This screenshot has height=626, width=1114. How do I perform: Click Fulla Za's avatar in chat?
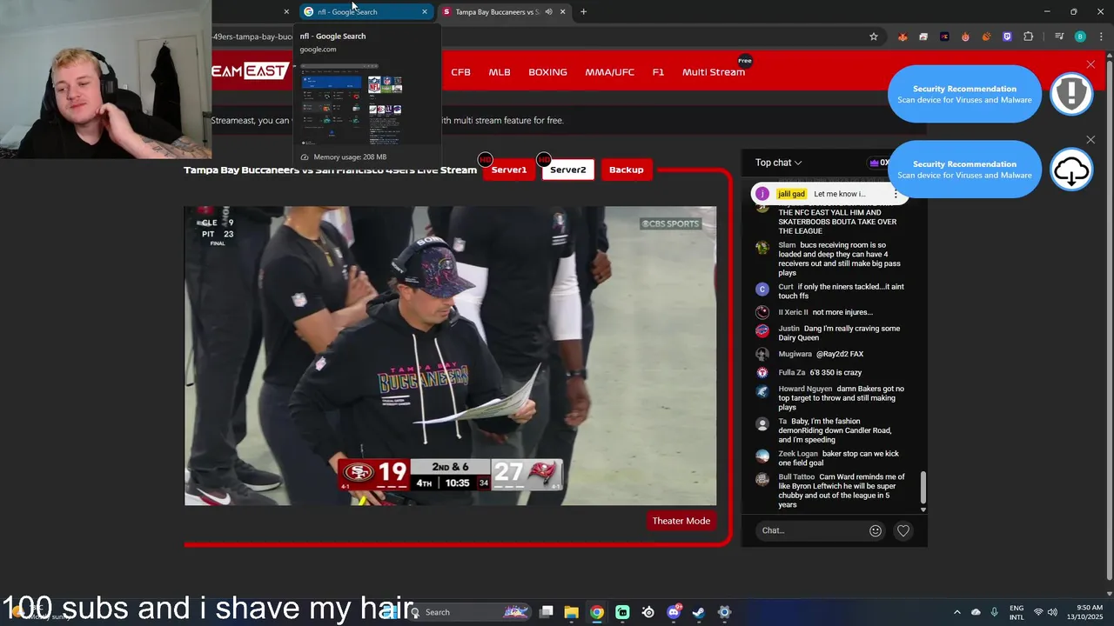762,372
